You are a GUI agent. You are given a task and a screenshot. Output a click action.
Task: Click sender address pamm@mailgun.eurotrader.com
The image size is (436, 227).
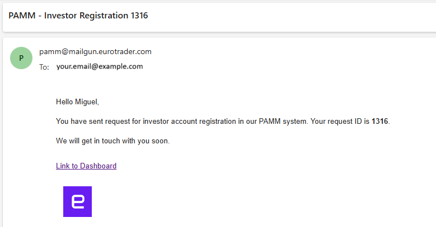click(95, 52)
